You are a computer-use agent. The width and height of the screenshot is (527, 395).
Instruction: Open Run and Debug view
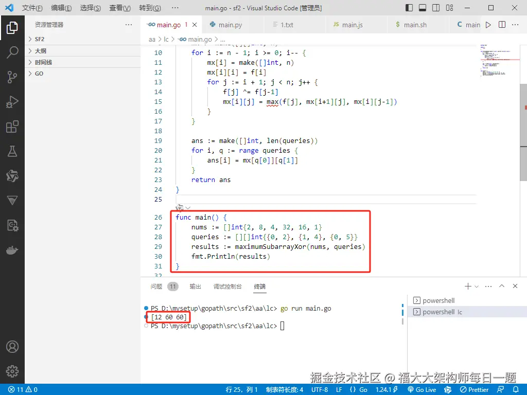12,102
